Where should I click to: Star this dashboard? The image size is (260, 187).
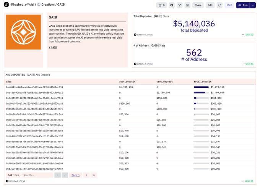click(161, 5)
